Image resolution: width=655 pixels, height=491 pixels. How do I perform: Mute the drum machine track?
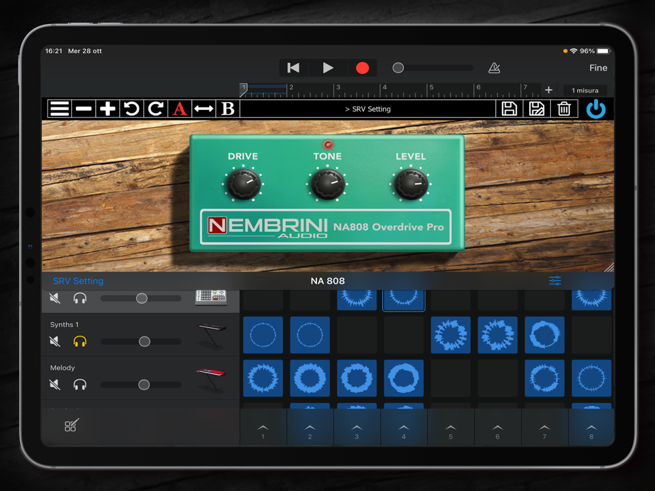click(55, 298)
